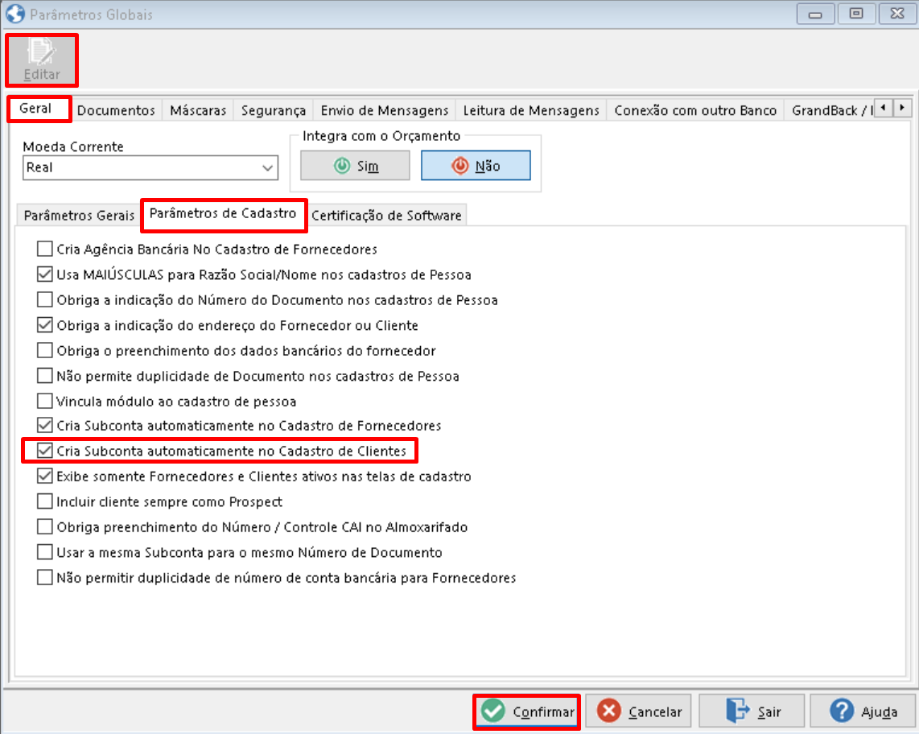Viewport: 919px width, 734px height.
Task: Switch to the Documentos tab
Action: tap(116, 110)
